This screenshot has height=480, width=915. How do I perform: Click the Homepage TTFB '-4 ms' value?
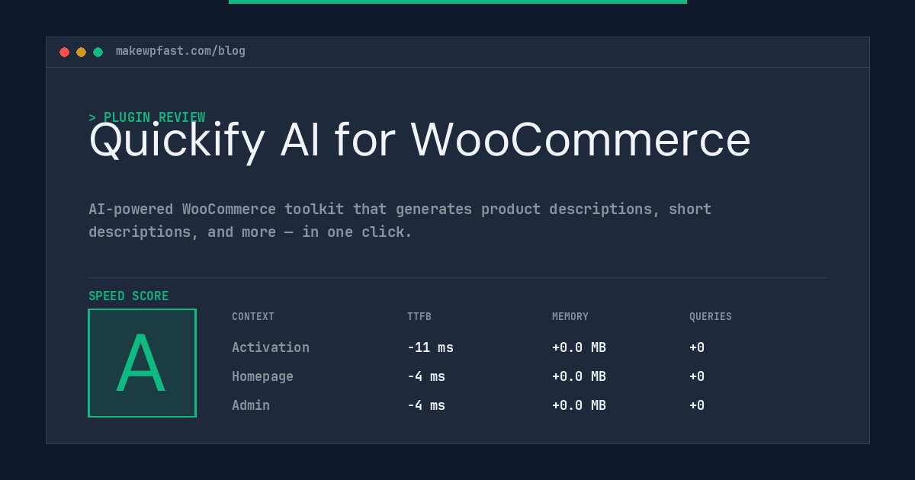point(426,376)
